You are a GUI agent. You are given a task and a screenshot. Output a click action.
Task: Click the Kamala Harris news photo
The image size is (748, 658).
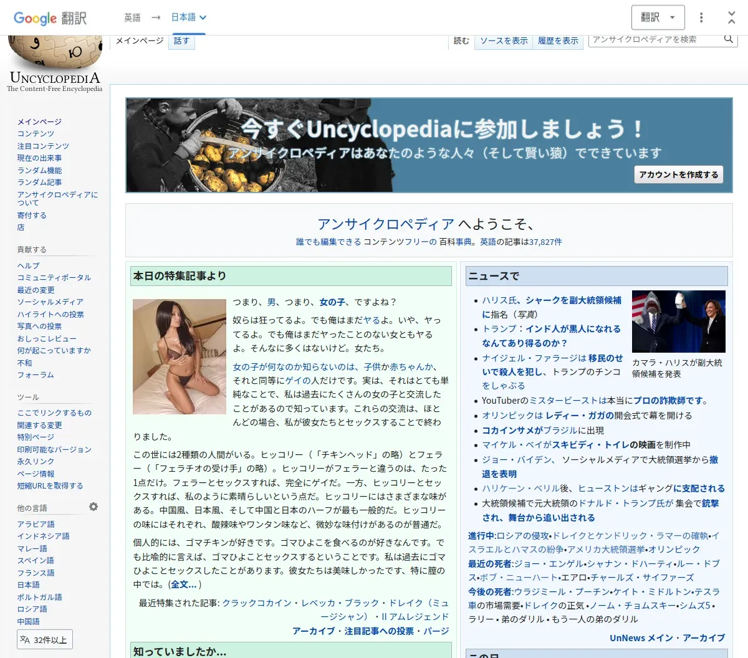(679, 322)
